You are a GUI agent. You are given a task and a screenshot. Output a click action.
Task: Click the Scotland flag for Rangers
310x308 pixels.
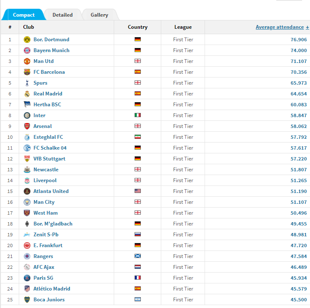pos(137,256)
